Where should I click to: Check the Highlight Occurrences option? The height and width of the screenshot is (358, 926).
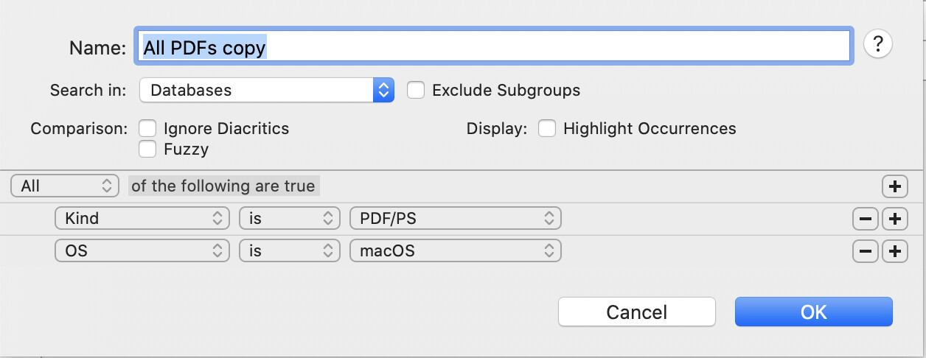point(546,128)
